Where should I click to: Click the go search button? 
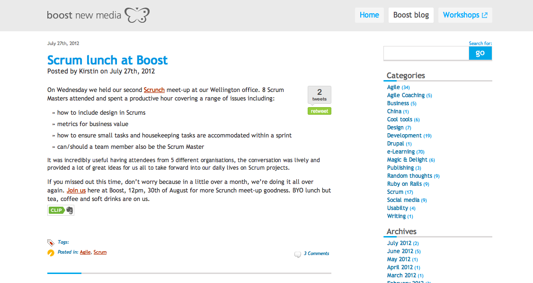pos(480,53)
